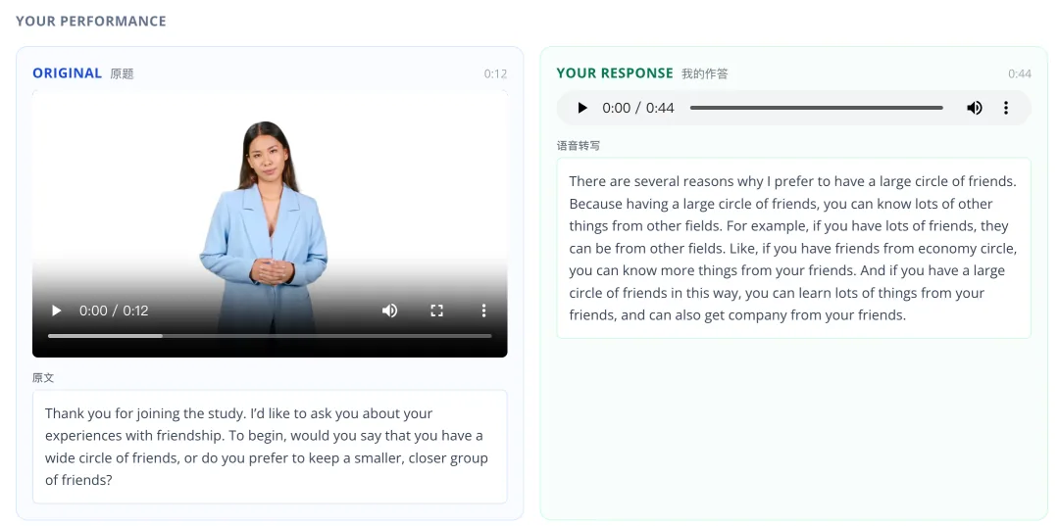
Task: Play the original question video
Action: click(57, 311)
